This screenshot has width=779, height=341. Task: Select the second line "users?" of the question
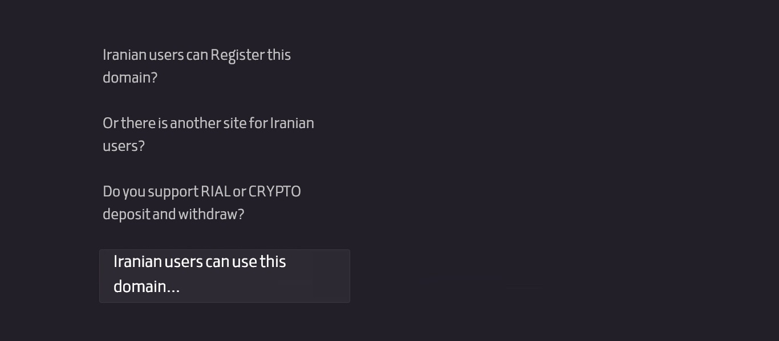(123, 146)
